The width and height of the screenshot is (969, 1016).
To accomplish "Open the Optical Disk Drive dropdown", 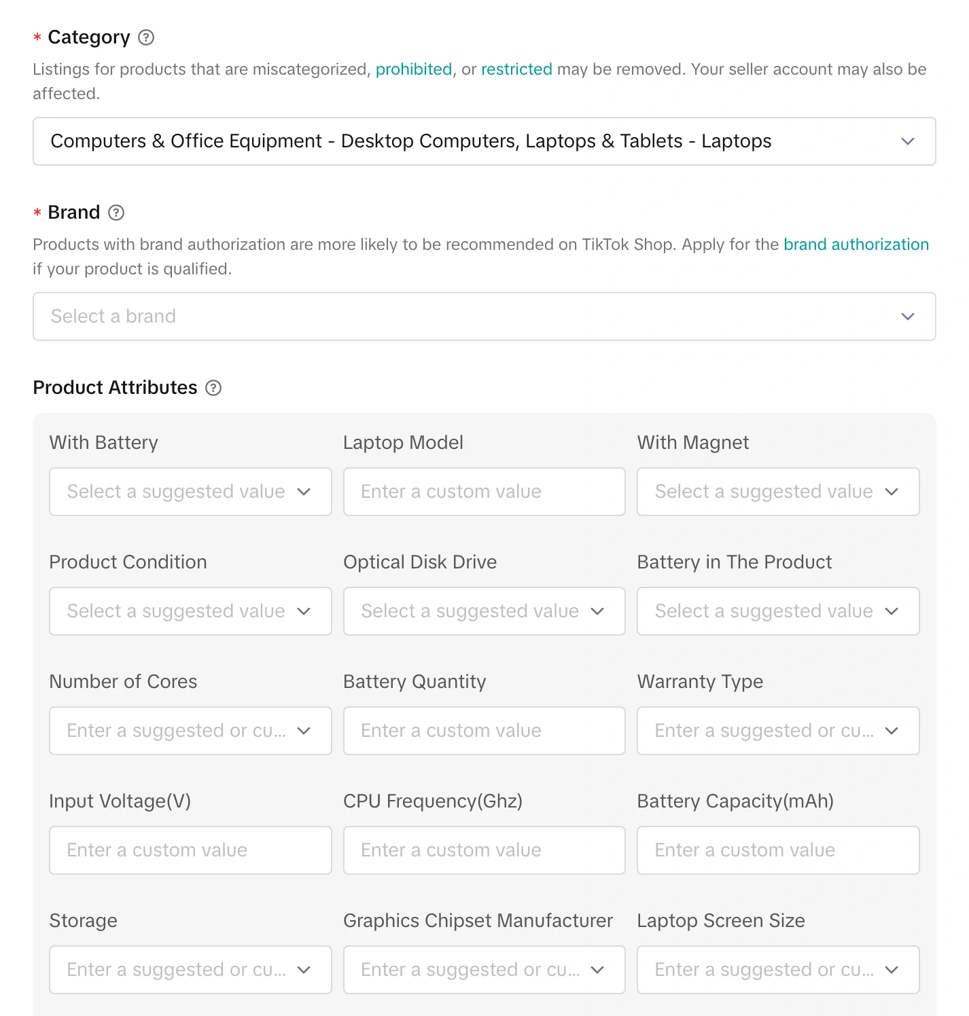I will [x=484, y=611].
